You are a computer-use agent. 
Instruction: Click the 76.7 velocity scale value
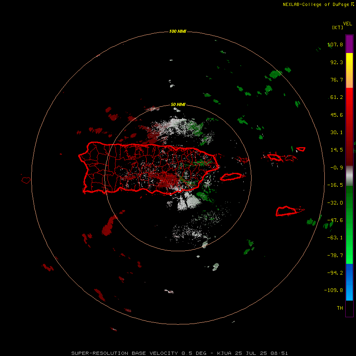pyautogui.click(x=337, y=80)
